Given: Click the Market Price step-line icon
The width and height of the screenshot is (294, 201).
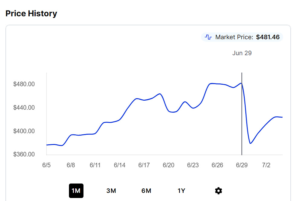Looking at the screenshot, I should (x=208, y=37).
